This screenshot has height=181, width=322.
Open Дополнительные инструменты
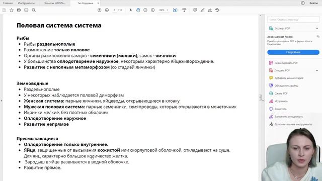[x=290, y=124]
